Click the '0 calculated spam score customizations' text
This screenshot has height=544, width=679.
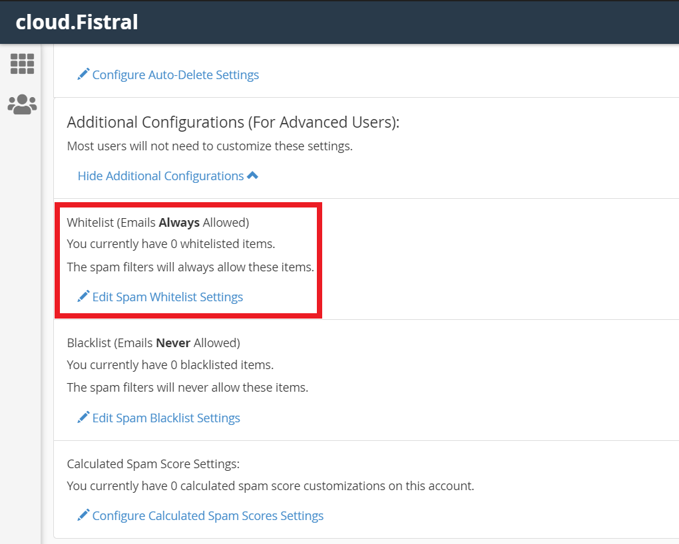tap(270, 486)
